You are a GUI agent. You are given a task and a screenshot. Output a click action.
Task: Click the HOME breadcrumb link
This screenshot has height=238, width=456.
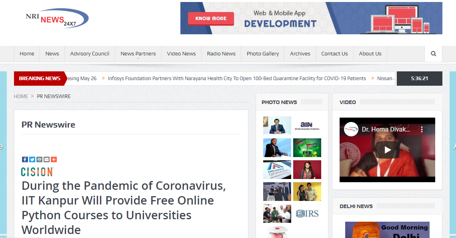point(21,96)
